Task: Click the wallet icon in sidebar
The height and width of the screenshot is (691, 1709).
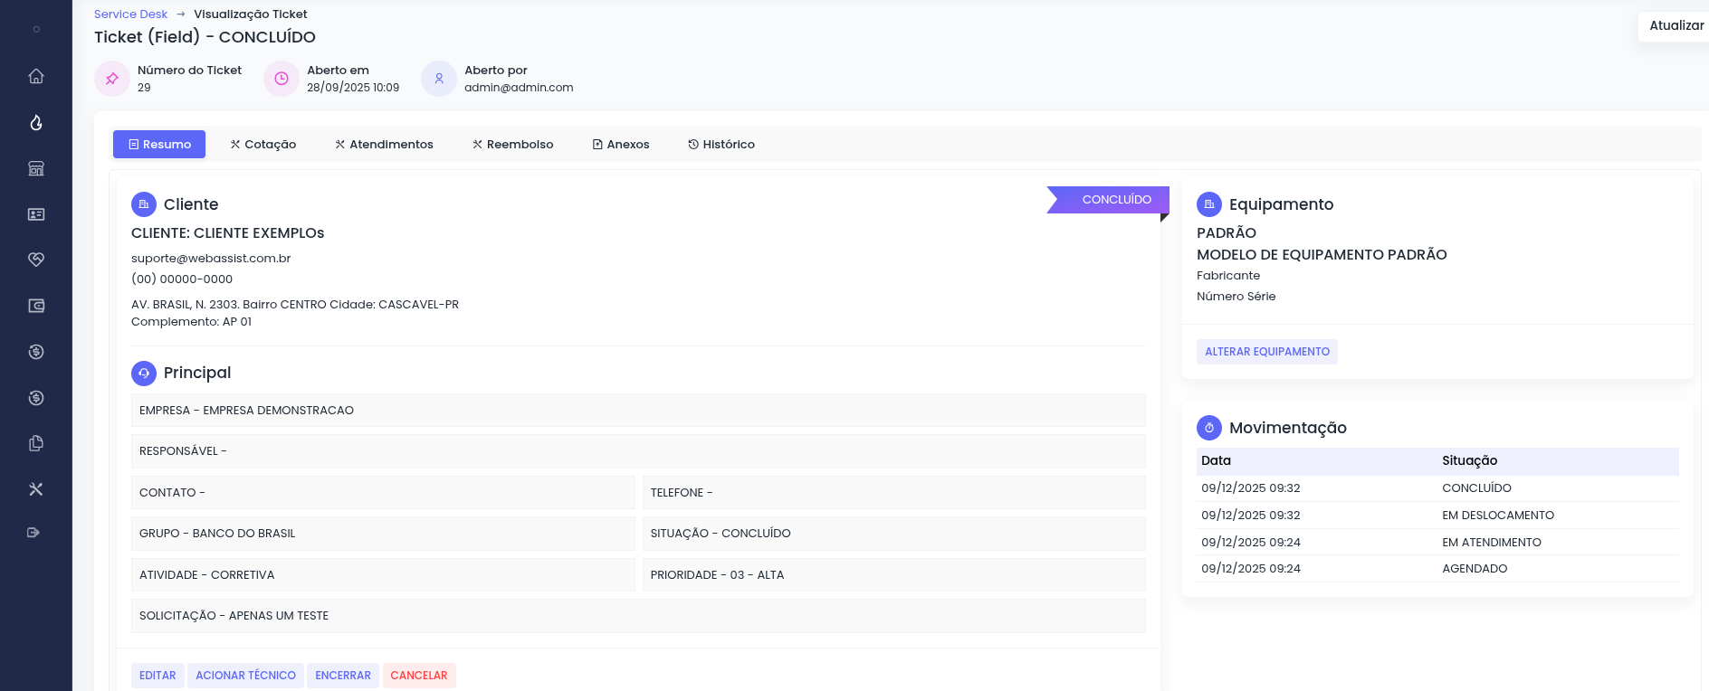Action: coord(36,306)
